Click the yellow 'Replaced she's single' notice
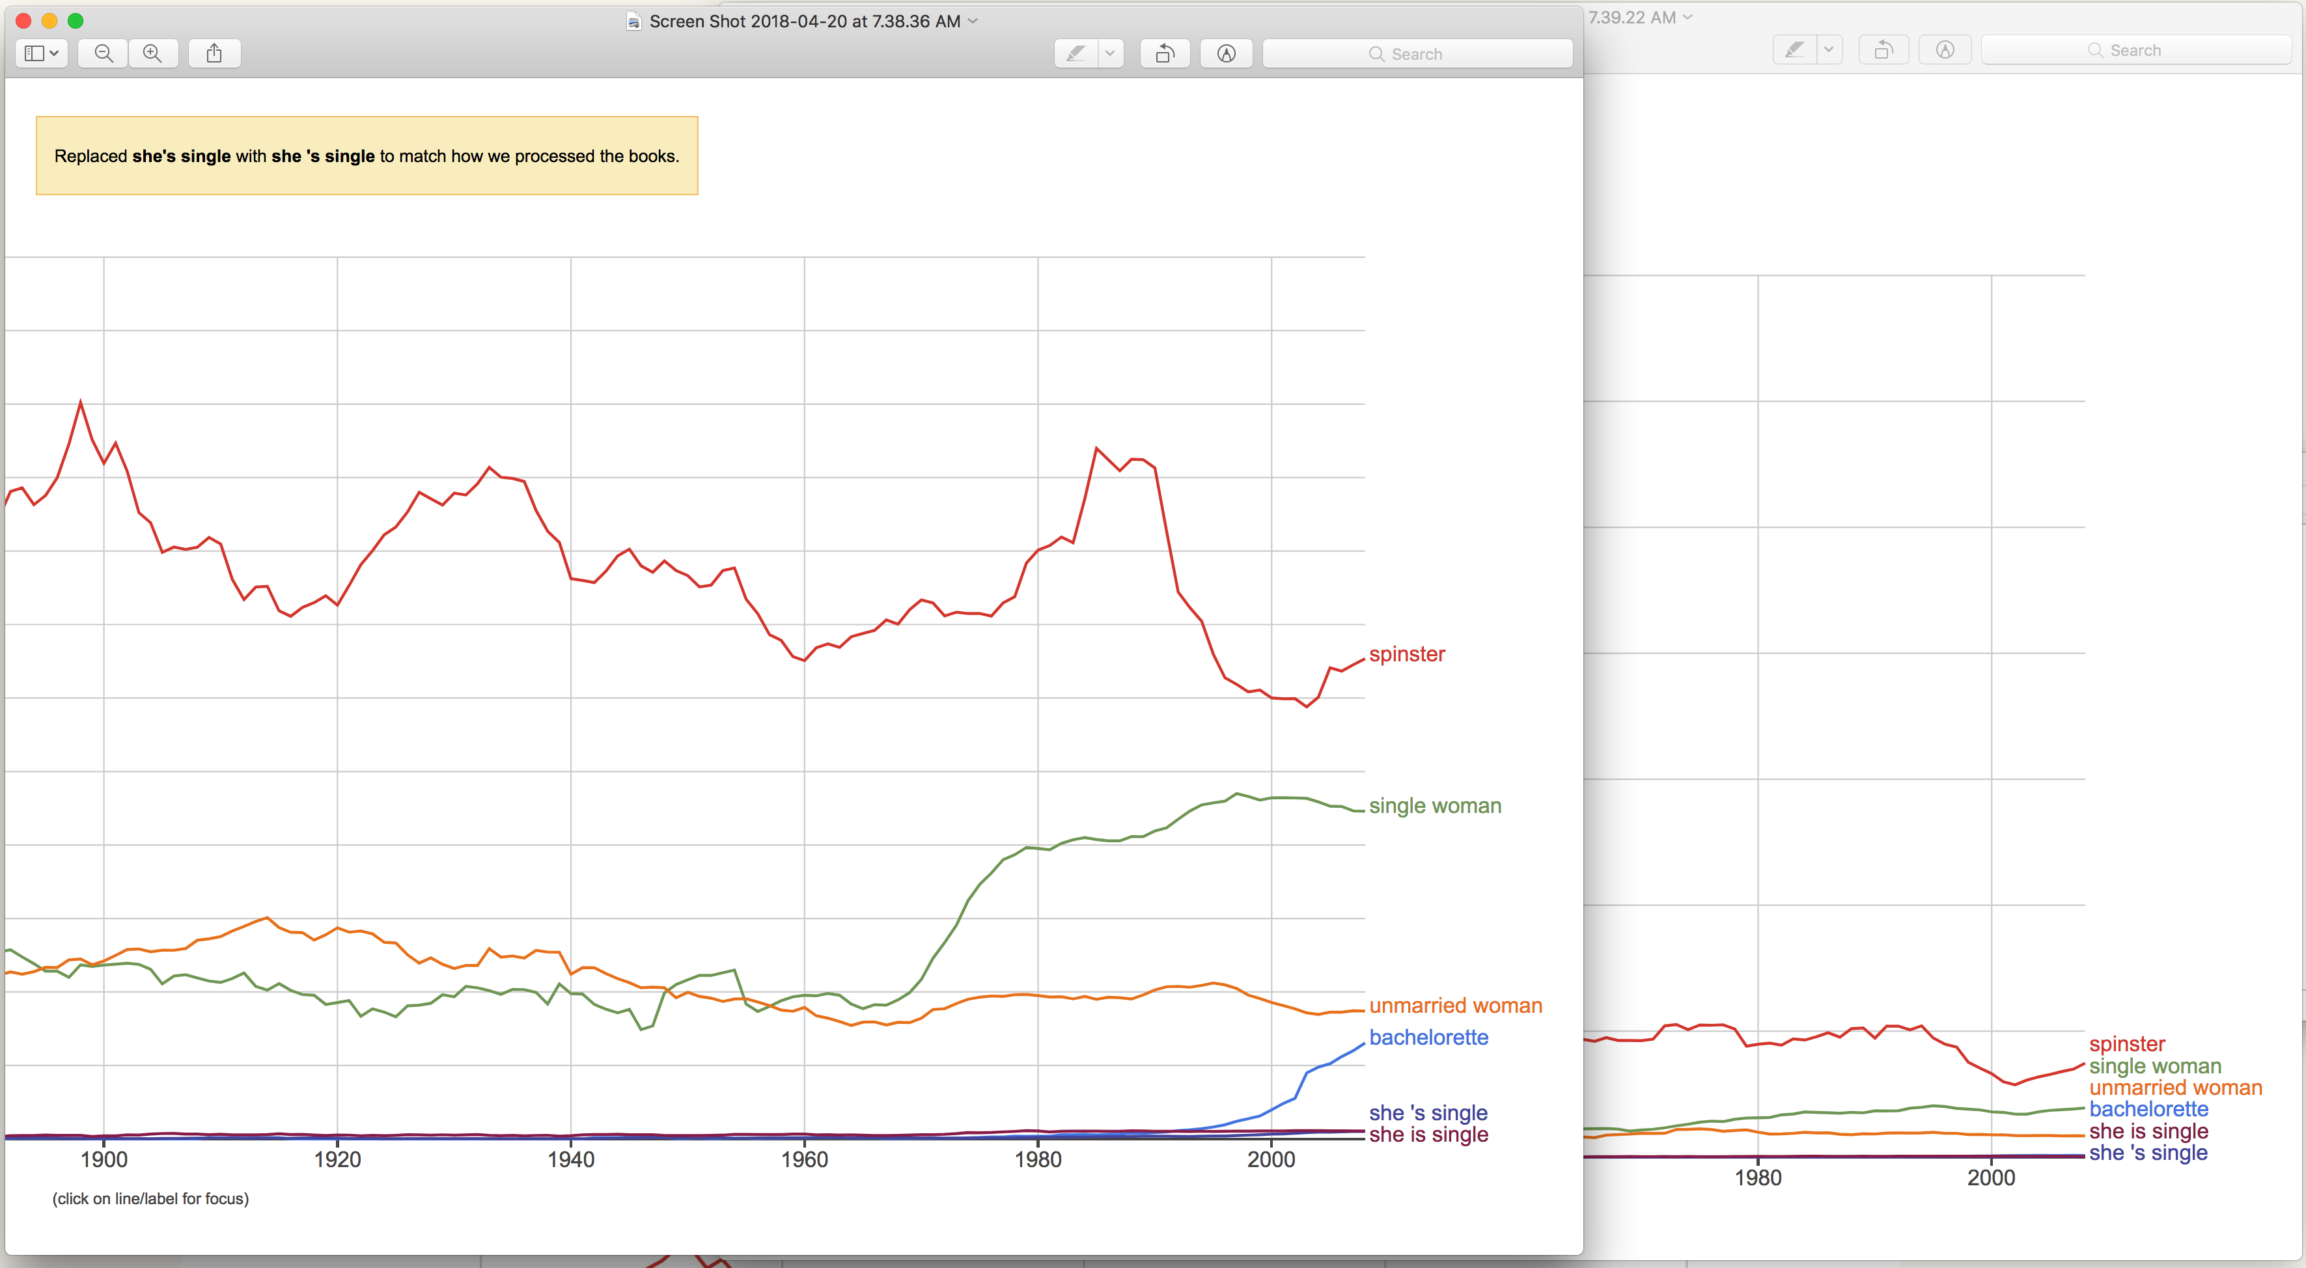 coord(367,156)
